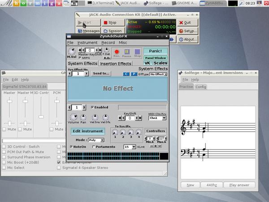This screenshot has width=269, height=202.
Task: Open Session in JACK Audio Connection Kit
Action: [x=113, y=31]
